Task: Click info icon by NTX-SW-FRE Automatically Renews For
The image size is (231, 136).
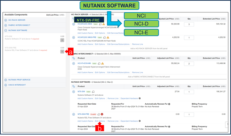Action: [169, 127]
